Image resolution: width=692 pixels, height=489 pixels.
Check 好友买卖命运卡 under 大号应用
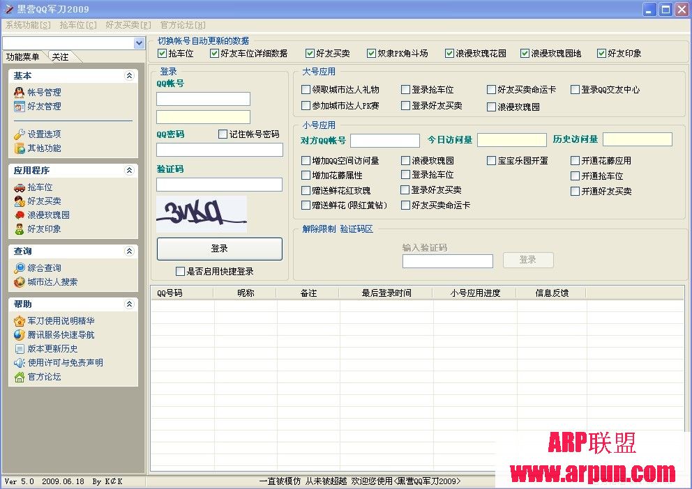491,89
